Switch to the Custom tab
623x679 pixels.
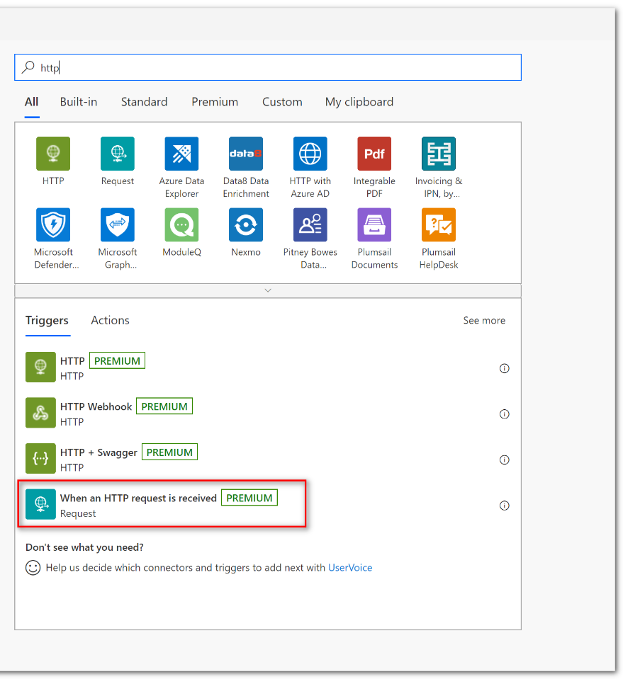(x=282, y=102)
